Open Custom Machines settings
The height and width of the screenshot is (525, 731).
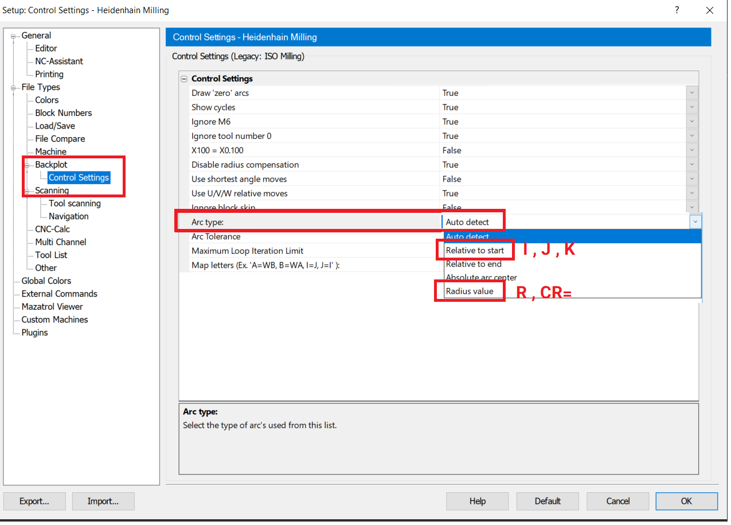[x=55, y=320]
